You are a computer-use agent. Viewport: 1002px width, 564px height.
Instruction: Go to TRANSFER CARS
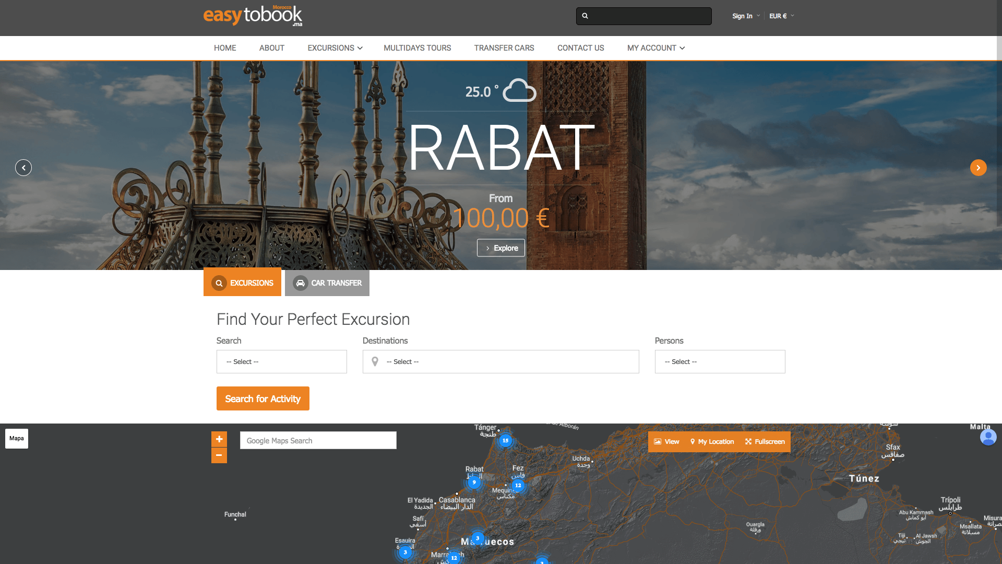pos(504,48)
